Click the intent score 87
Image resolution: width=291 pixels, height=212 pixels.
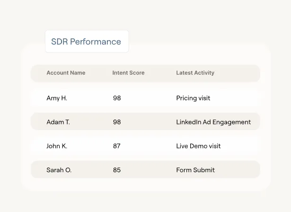click(x=117, y=146)
